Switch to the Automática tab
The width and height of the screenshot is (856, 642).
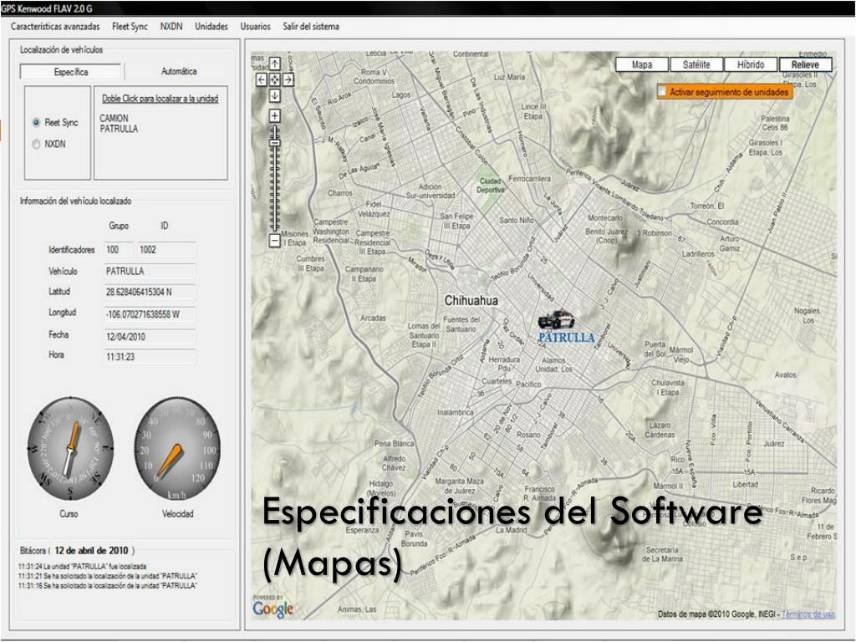179,72
